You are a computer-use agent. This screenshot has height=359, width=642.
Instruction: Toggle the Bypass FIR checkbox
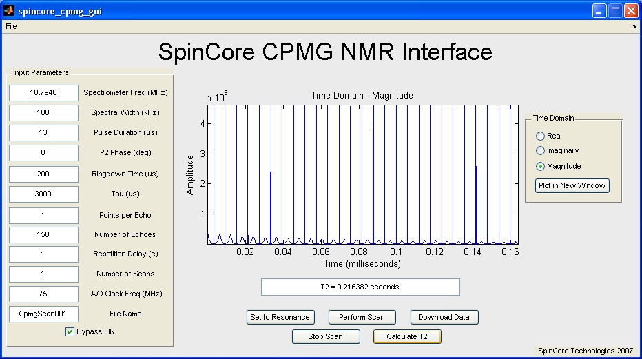pyautogui.click(x=70, y=331)
